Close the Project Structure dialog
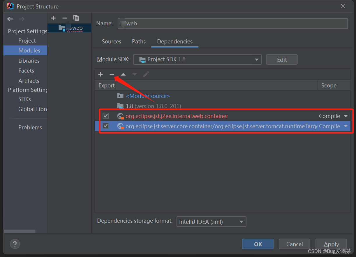The height and width of the screenshot is (257, 356). [x=343, y=6]
